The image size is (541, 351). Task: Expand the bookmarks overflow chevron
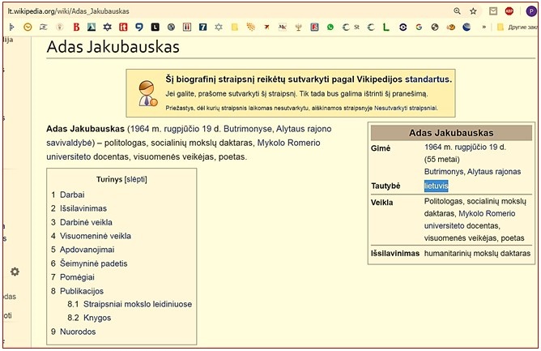point(484,27)
